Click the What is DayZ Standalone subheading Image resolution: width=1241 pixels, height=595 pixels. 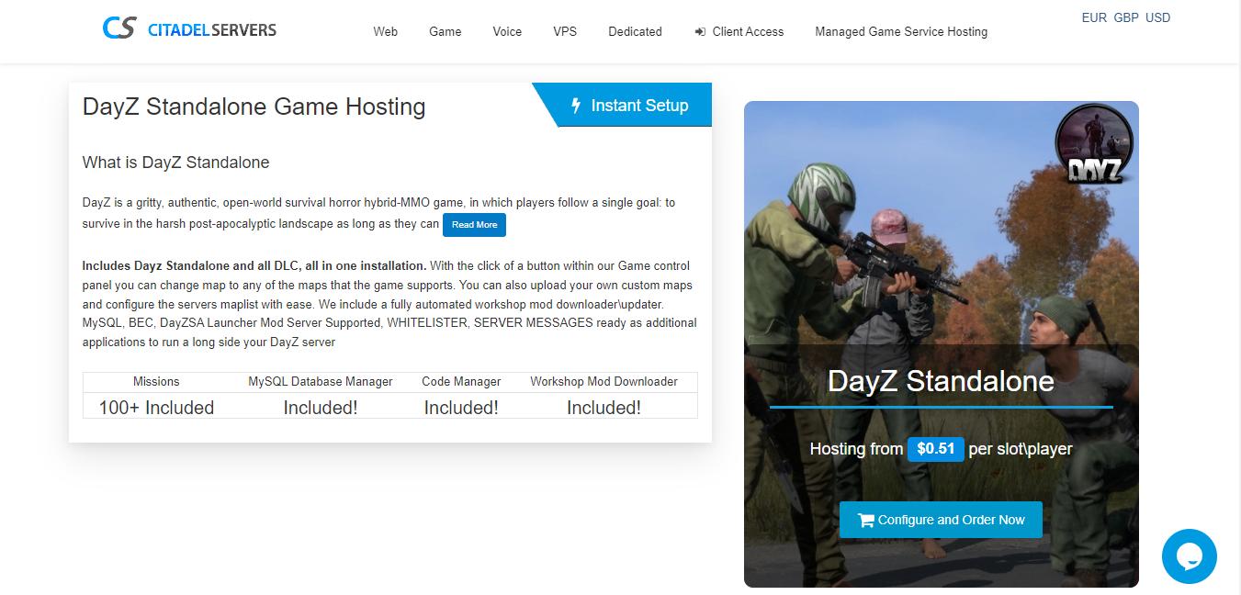coord(176,163)
